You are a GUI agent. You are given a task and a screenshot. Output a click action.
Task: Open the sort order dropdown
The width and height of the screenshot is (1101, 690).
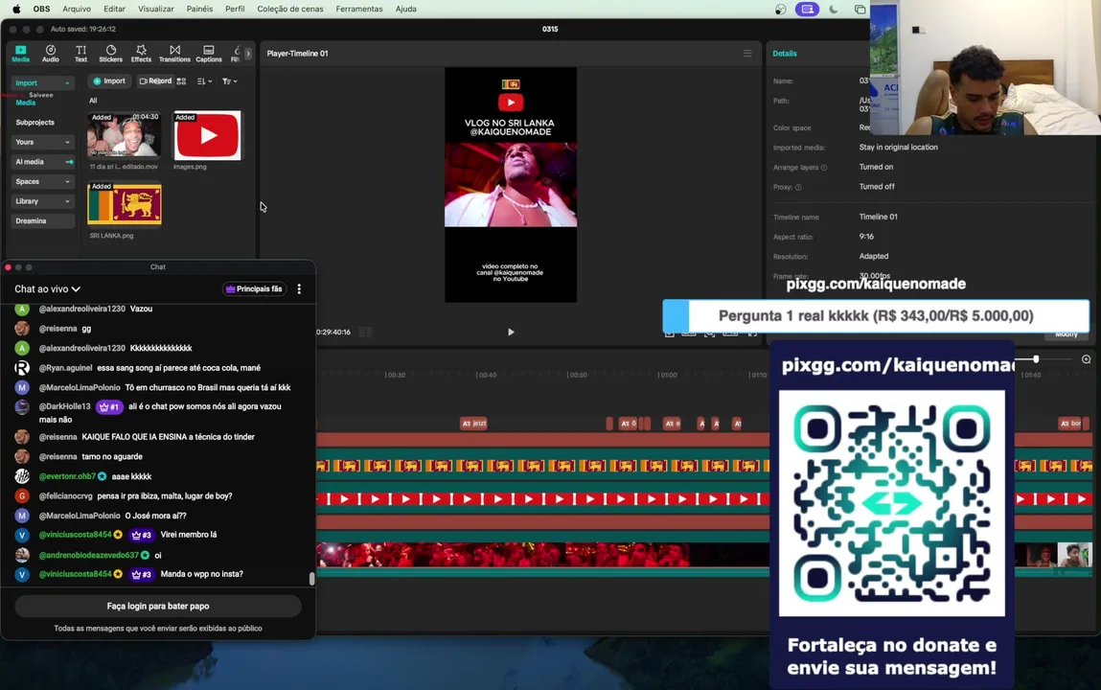pyautogui.click(x=204, y=81)
